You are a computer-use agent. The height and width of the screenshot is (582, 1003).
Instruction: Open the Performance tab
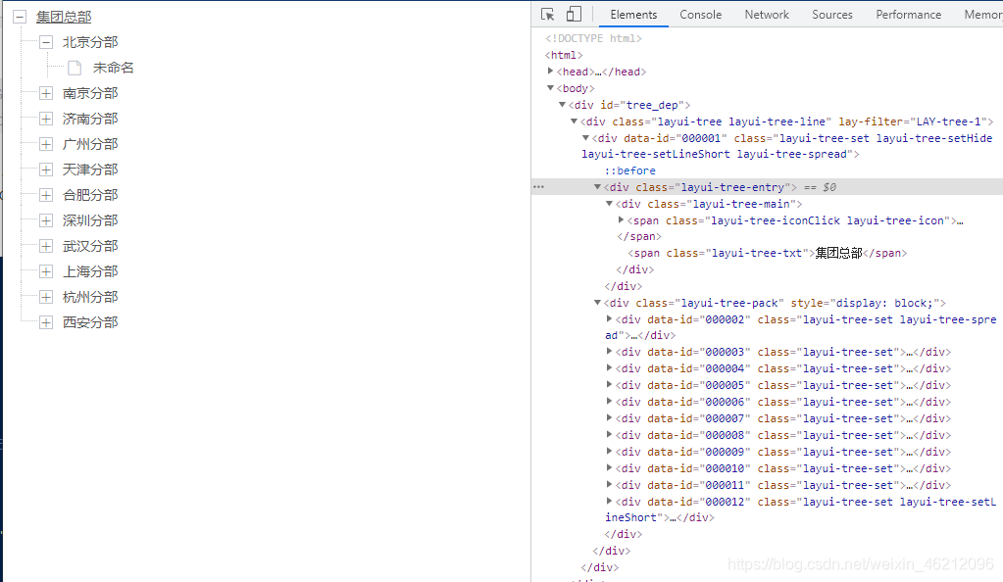tap(908, 14)
